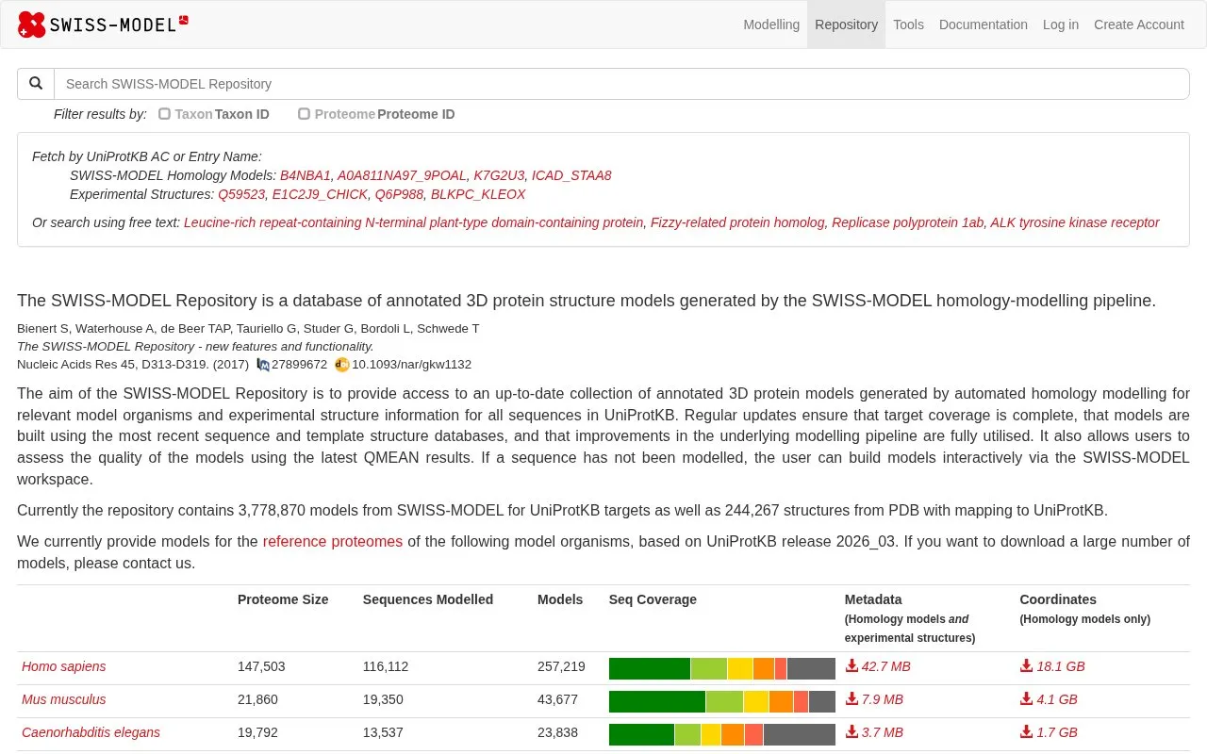The height and width of the screenshot is (754, 1207).
Task: Go to Create Account
Action: [1139, 25]
